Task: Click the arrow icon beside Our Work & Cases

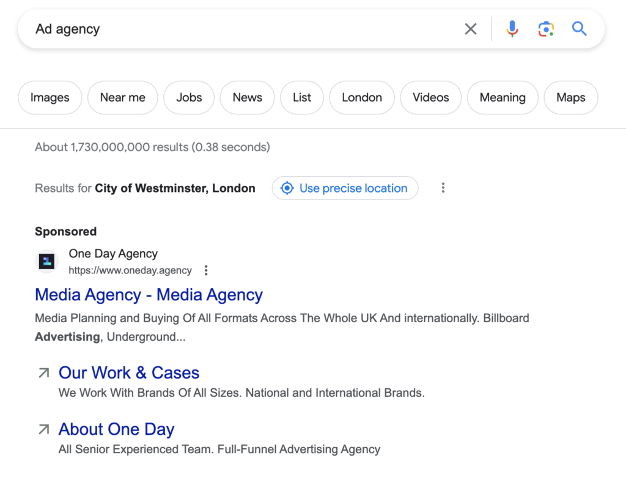Action: [44, 373]
